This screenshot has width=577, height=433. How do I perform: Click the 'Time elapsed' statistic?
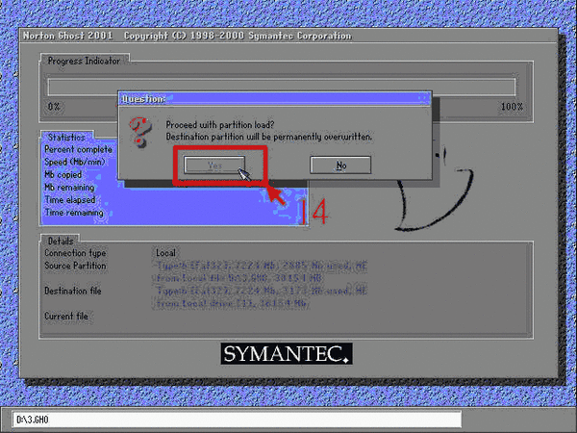pyautogui.click(x=70, y=200)
